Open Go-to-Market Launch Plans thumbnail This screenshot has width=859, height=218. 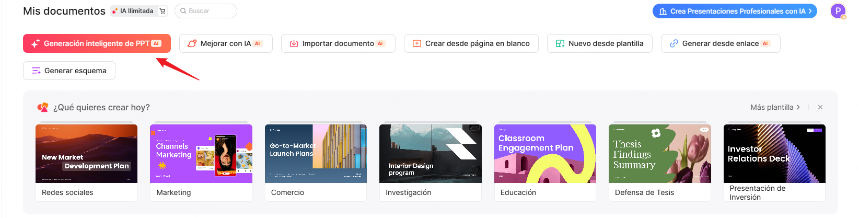click(x=316, y=154)
